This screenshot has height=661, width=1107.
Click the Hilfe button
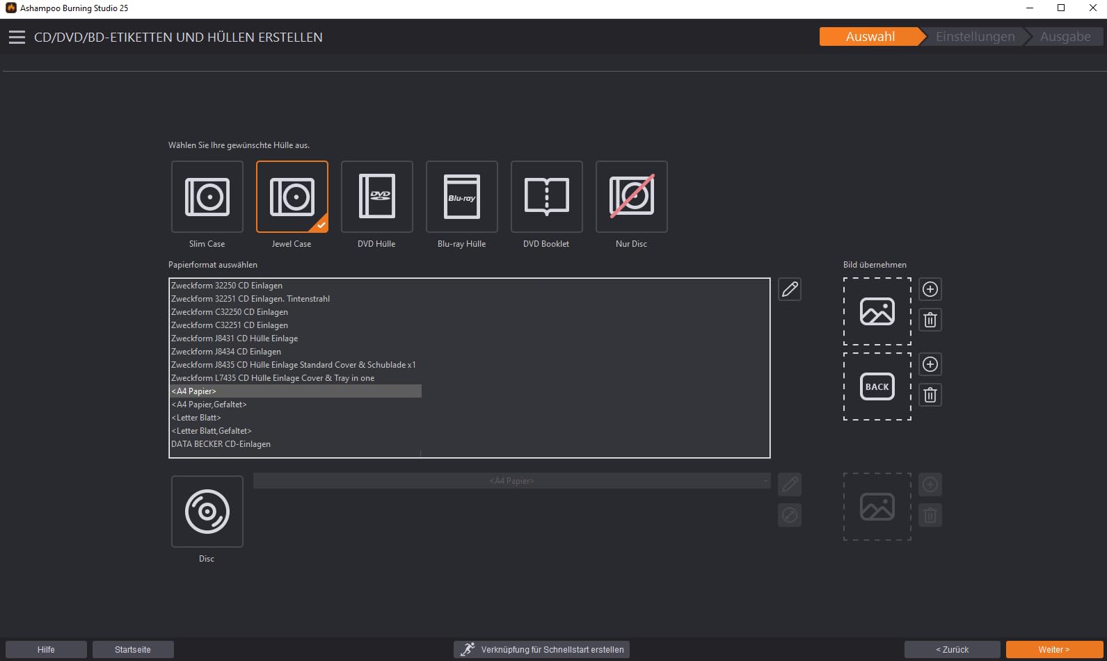[46, 650]
